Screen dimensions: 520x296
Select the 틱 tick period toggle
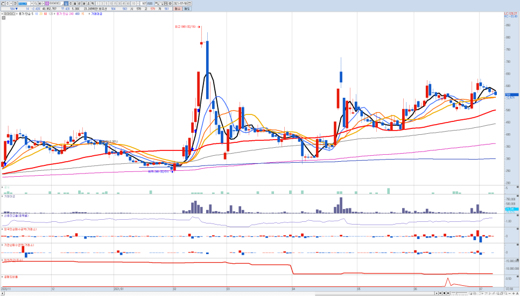point(93,3)
